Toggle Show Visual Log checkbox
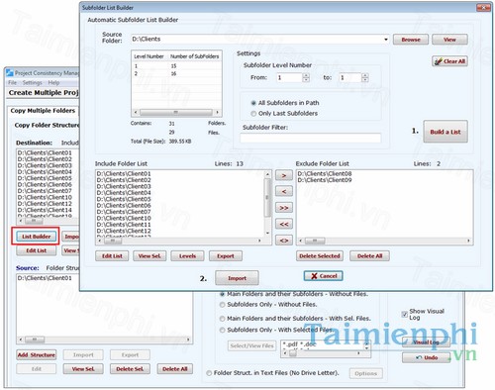The height and width of the screenshot is (390, 495). pyautogui.click(x=405, y=314)
